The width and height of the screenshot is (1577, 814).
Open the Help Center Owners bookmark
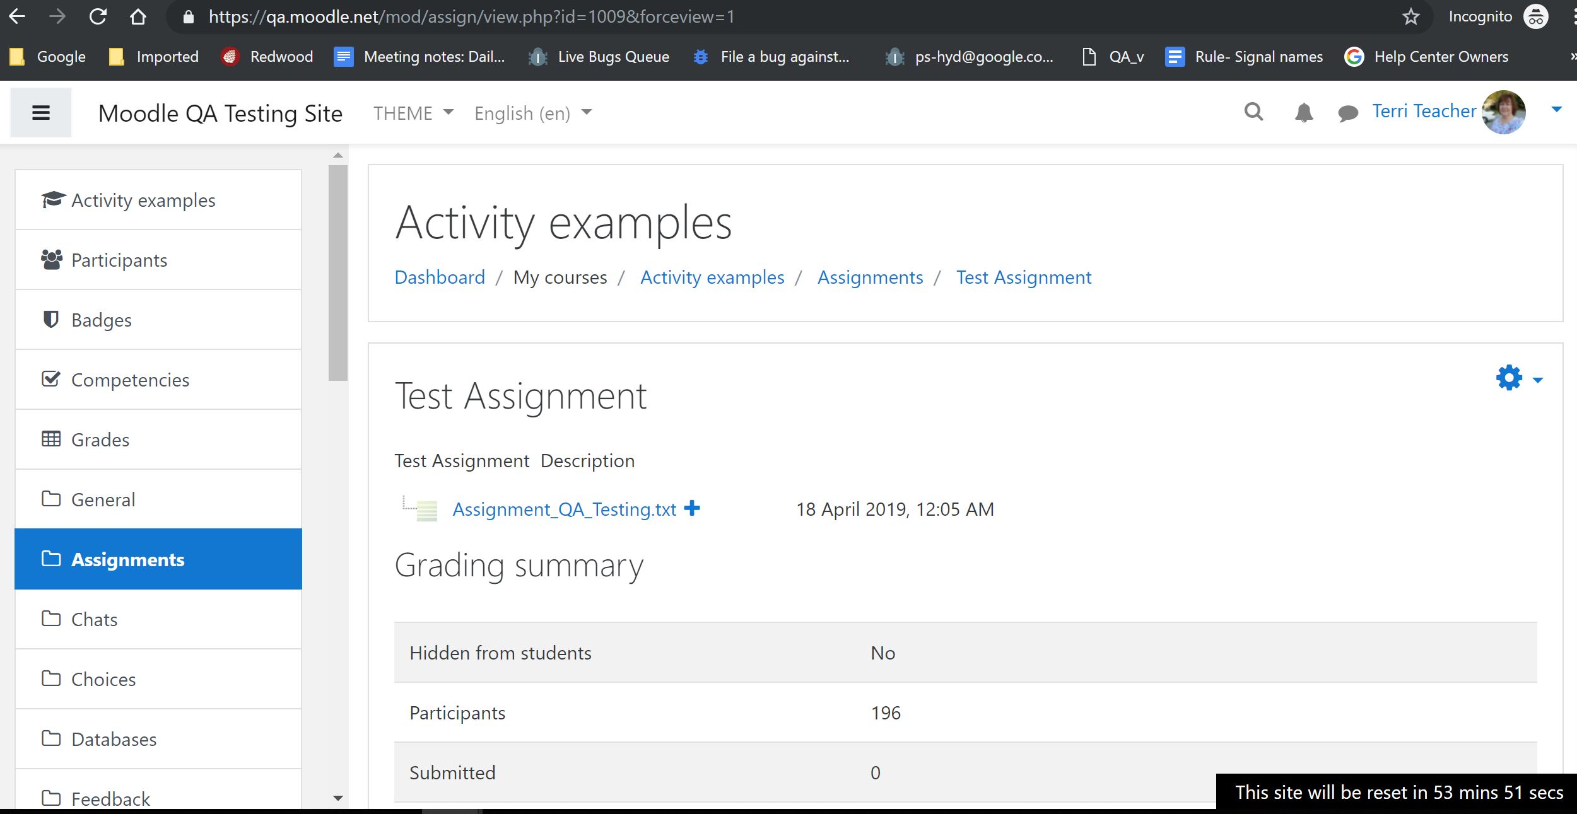pyautogui.click(x=1426, y=57)
